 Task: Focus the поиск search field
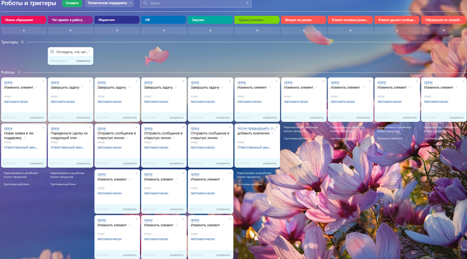coord(196,3)
